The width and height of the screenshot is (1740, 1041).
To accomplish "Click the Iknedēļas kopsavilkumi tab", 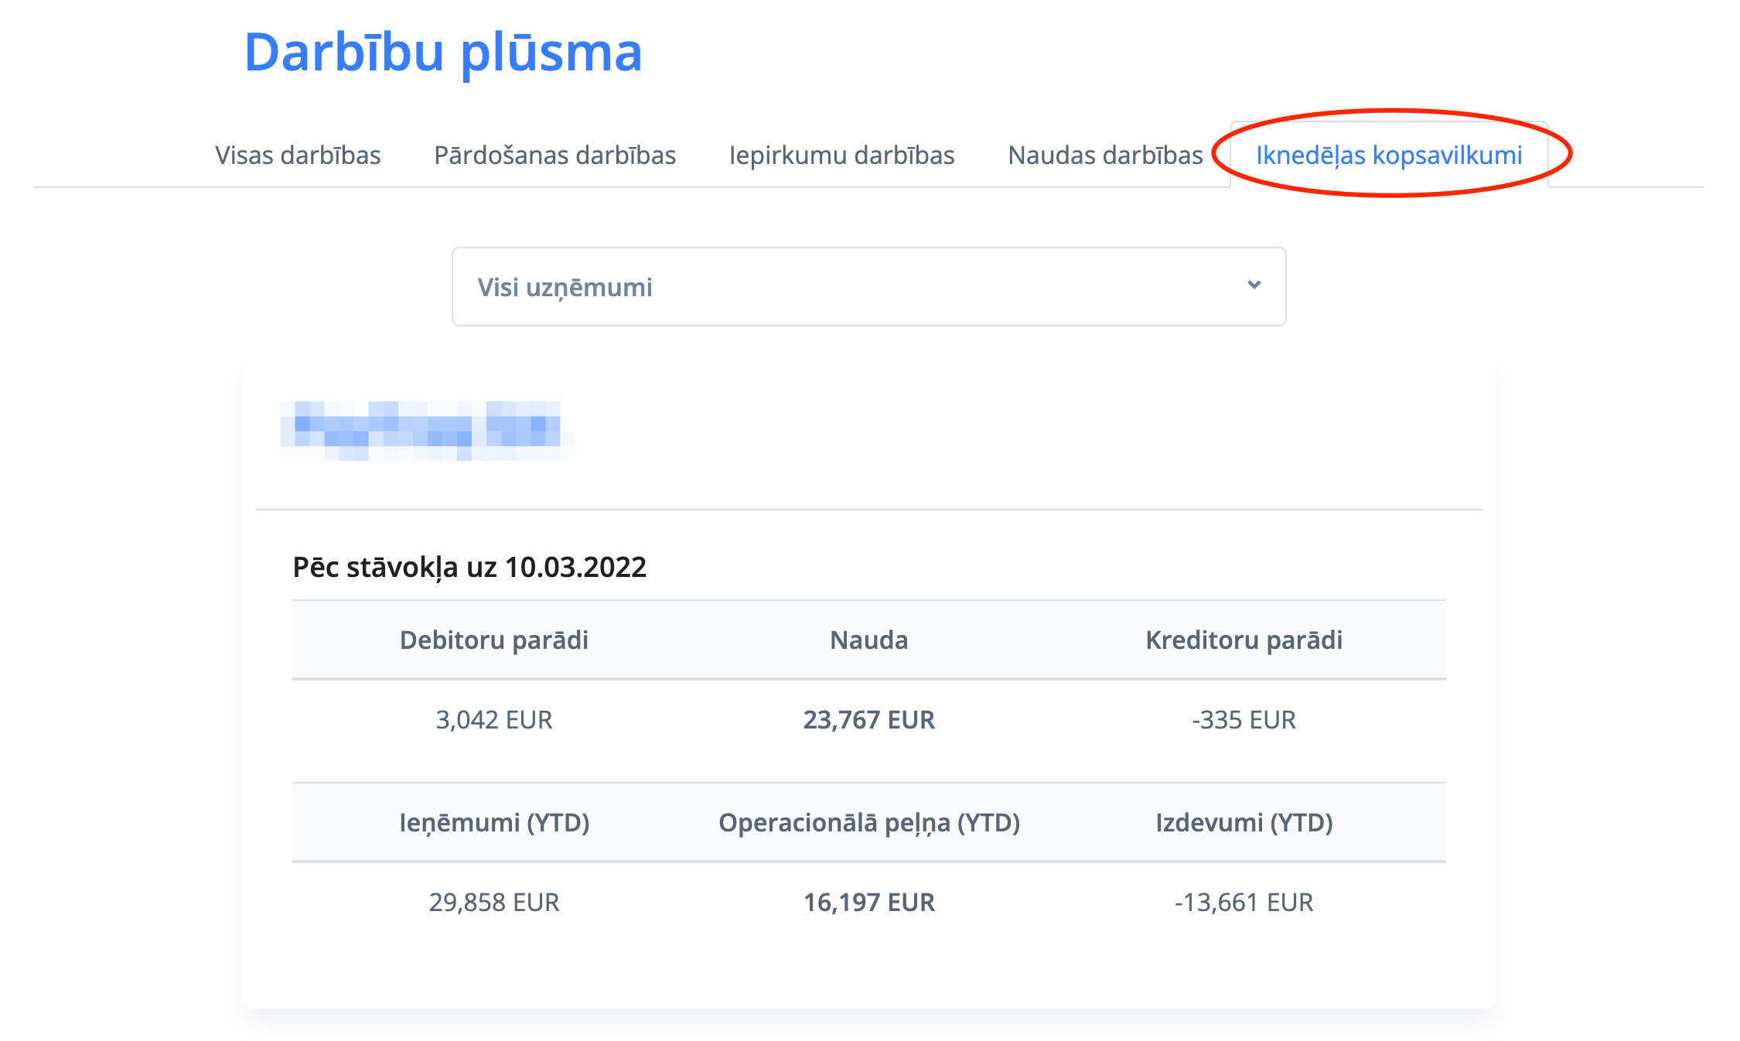I will coord(1389,155).
